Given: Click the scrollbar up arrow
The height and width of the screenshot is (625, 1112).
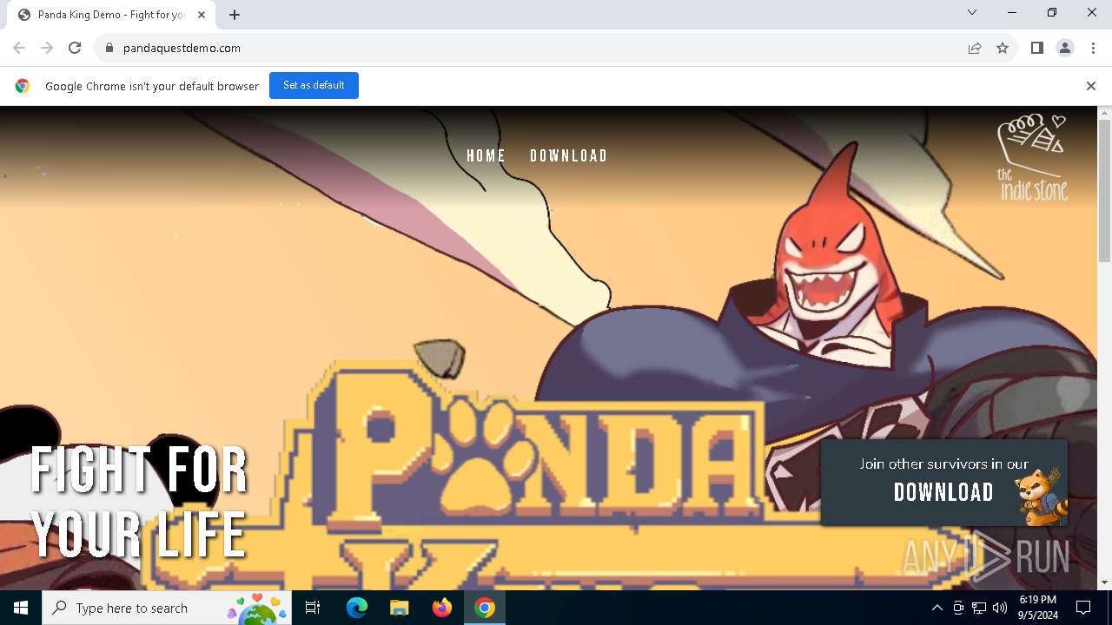Looking at the screenshot, I should click(1104, 113).
